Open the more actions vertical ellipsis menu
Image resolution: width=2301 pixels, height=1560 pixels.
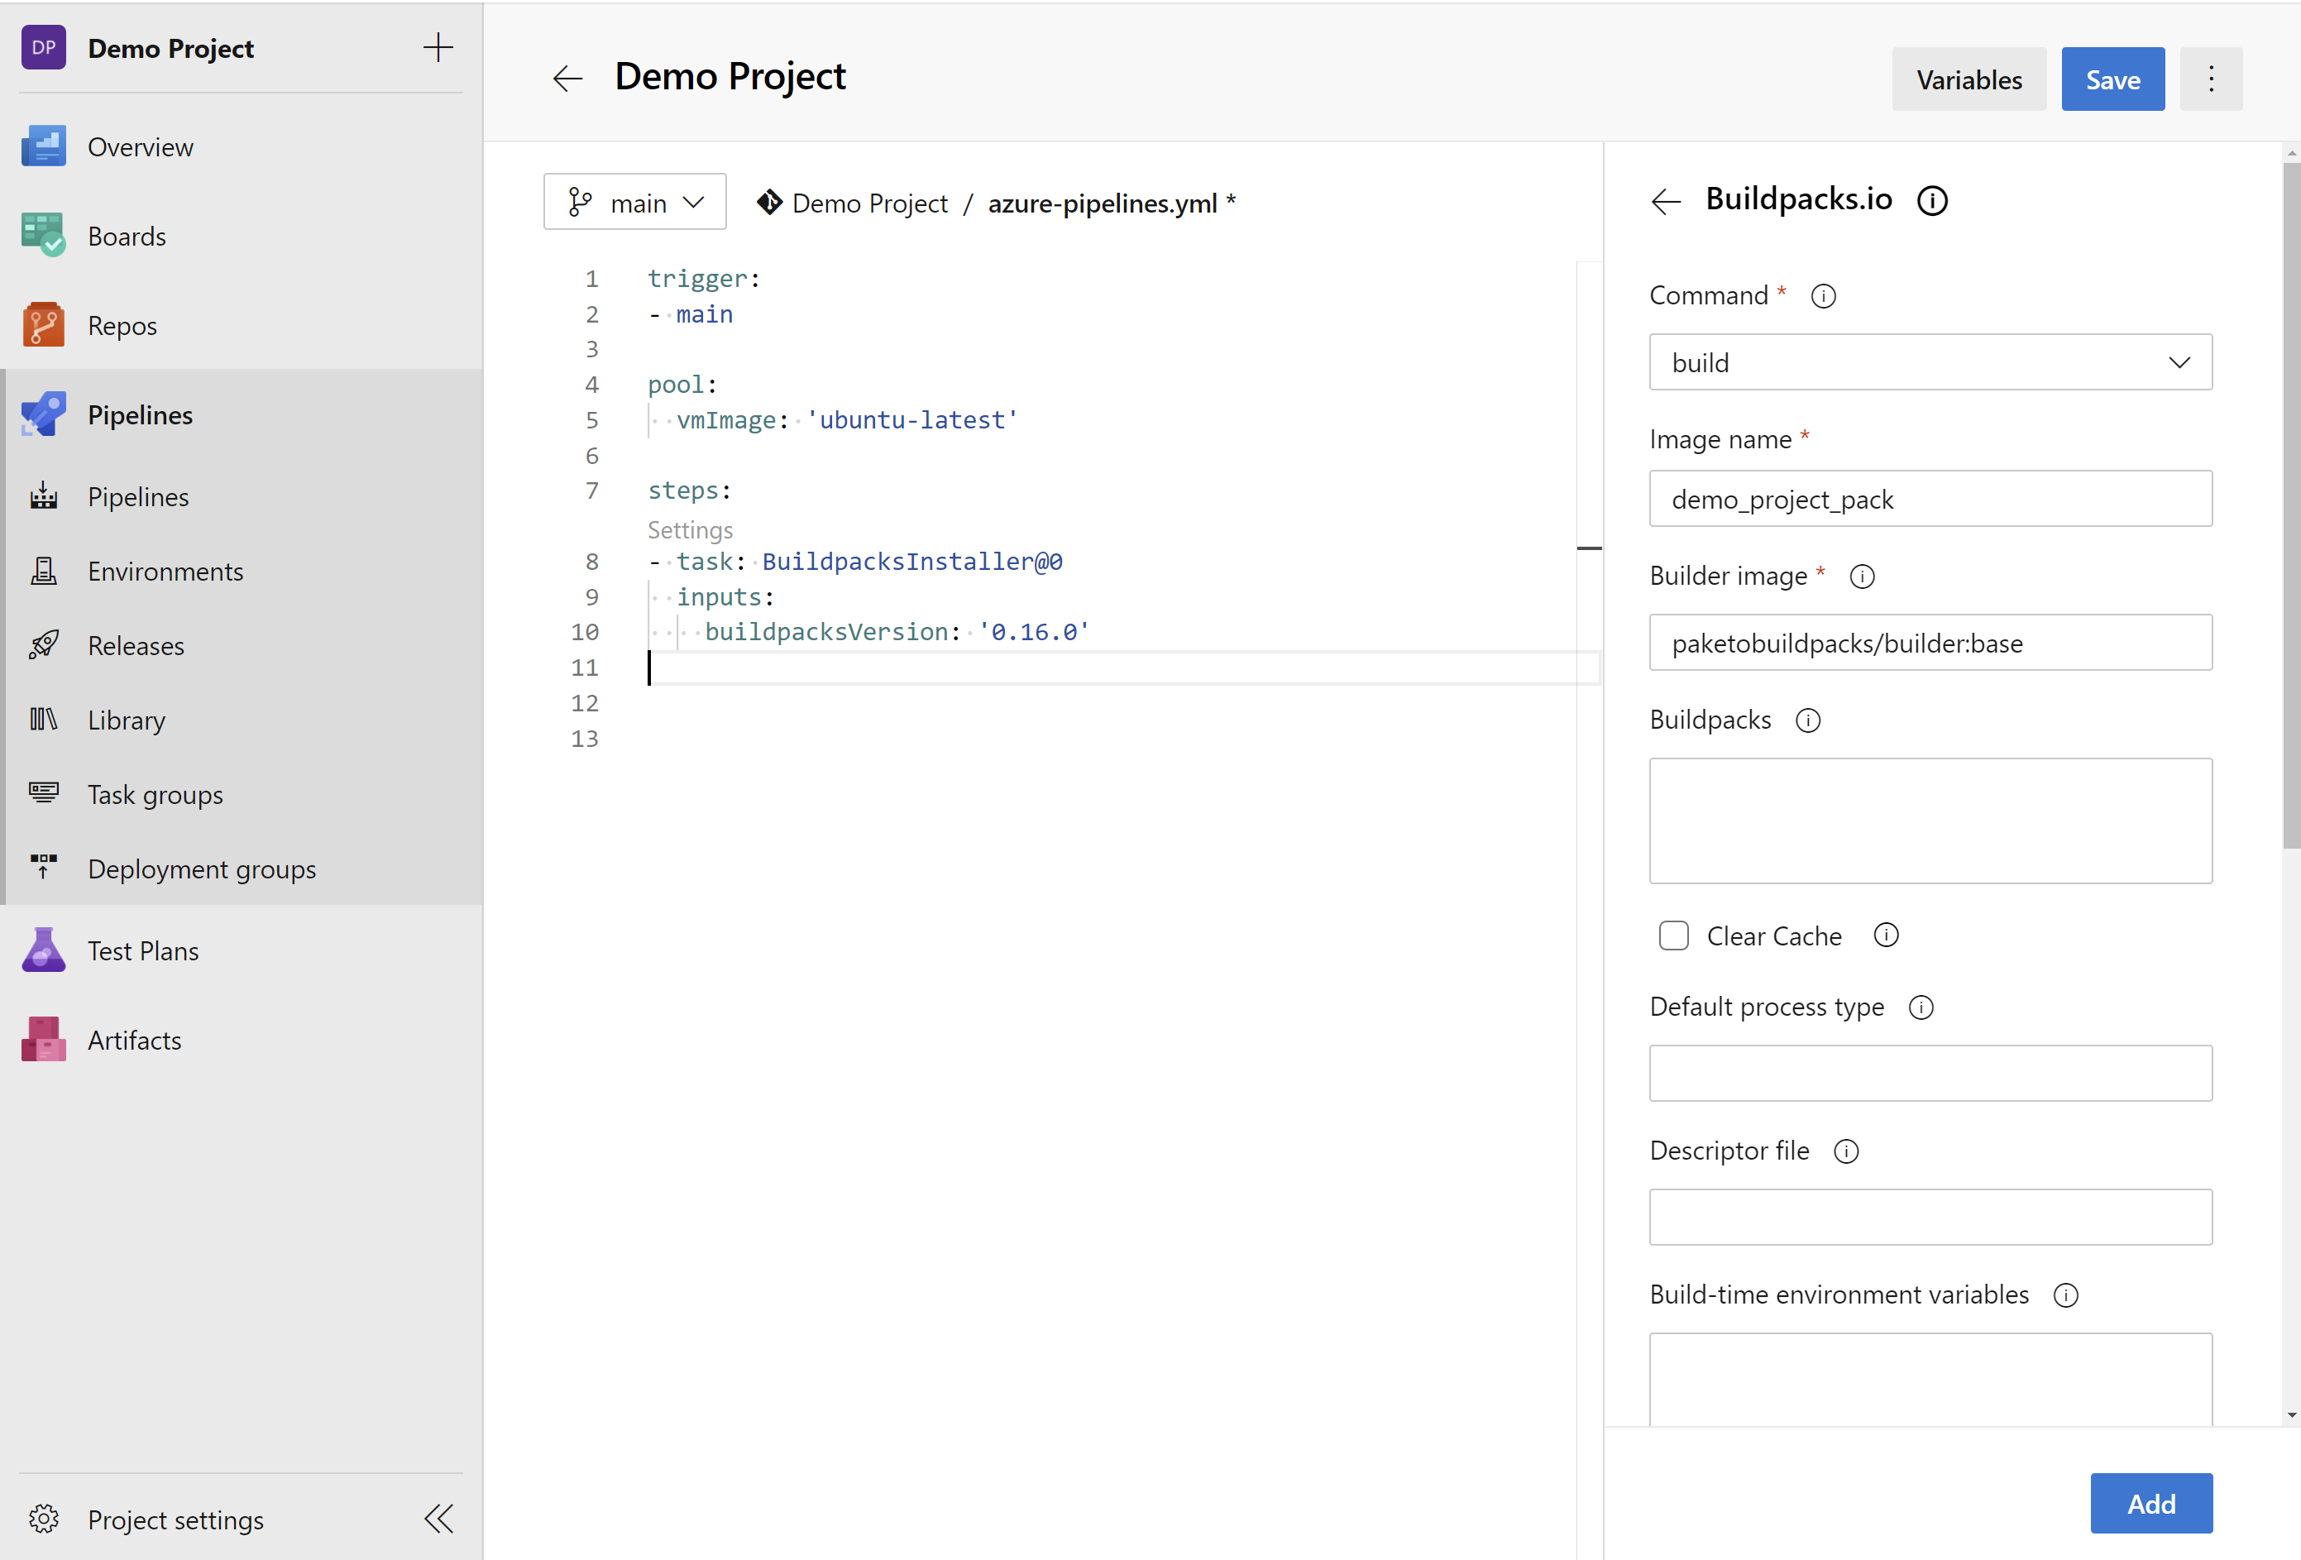[2211, 79]
